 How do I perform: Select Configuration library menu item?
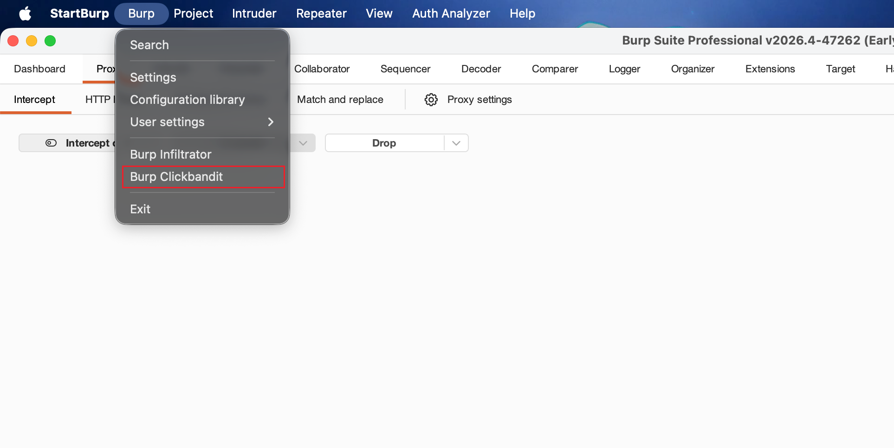(202, 100)
